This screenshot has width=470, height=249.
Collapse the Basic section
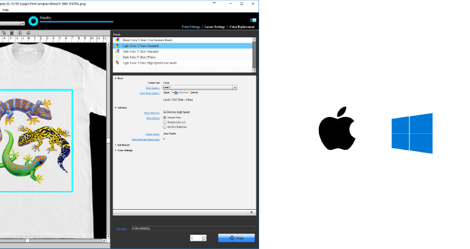(116, 78)
